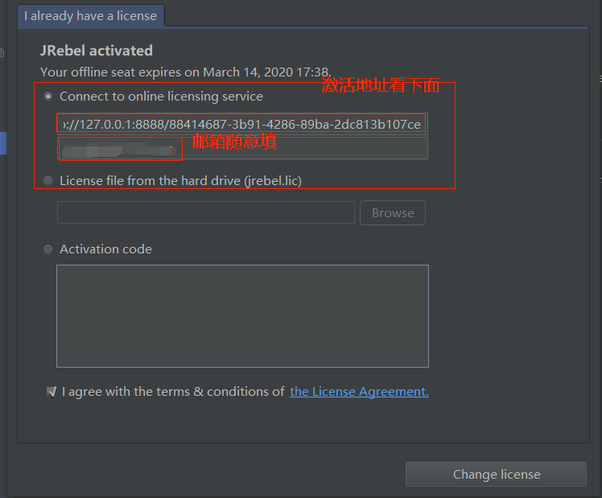This screenshot has width=602, height=498.
Task: Click the offline seat expiry date text
Action: (x=186, y=72)
